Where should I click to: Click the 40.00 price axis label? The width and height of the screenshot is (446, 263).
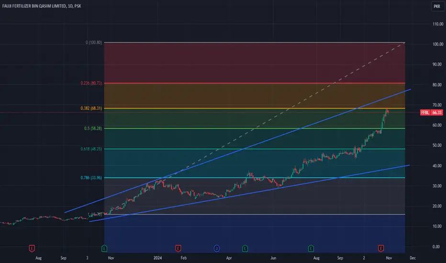coord(438,165)
